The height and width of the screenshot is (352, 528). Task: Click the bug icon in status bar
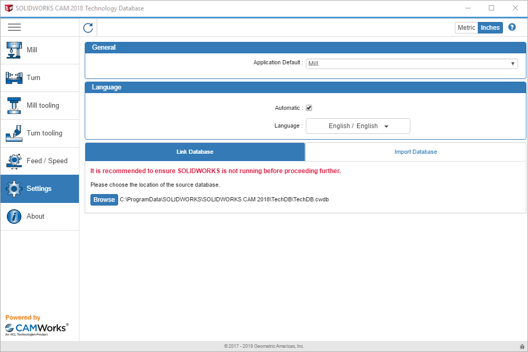[522, 346]
